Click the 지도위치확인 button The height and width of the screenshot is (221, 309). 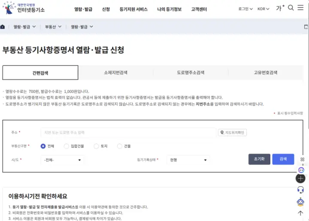point(232,132)
